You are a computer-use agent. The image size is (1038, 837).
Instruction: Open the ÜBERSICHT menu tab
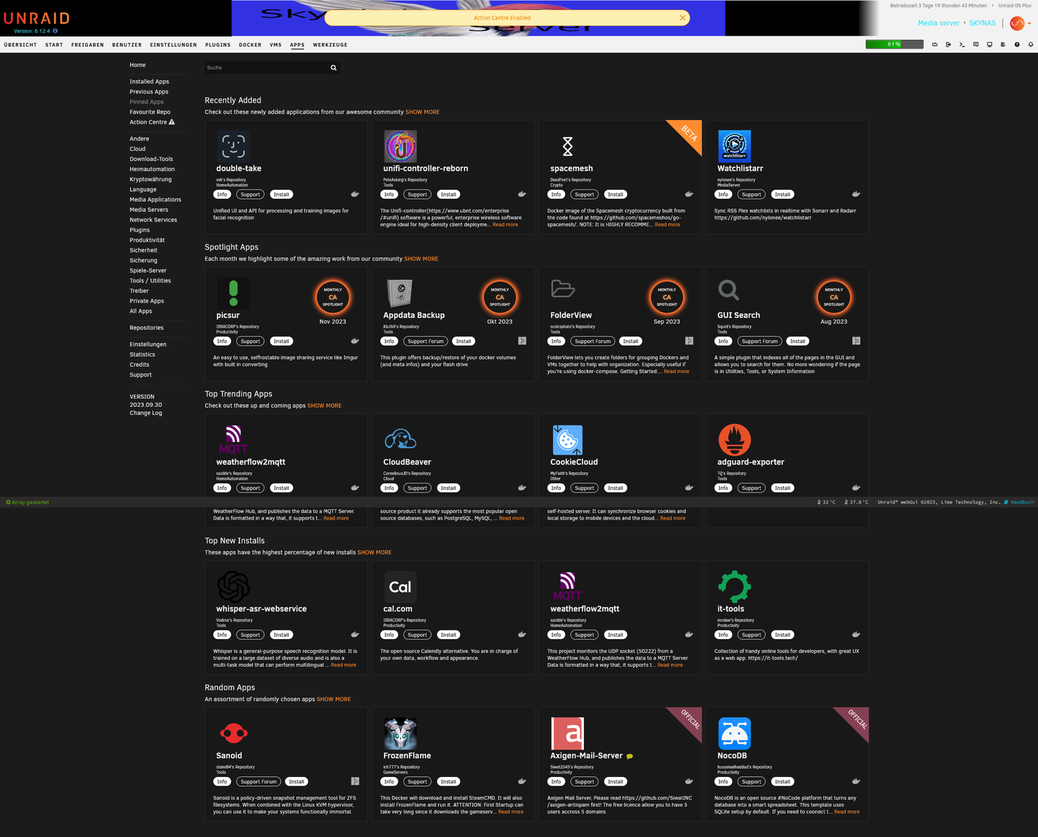pyautogui.click(x=20, y=45)
